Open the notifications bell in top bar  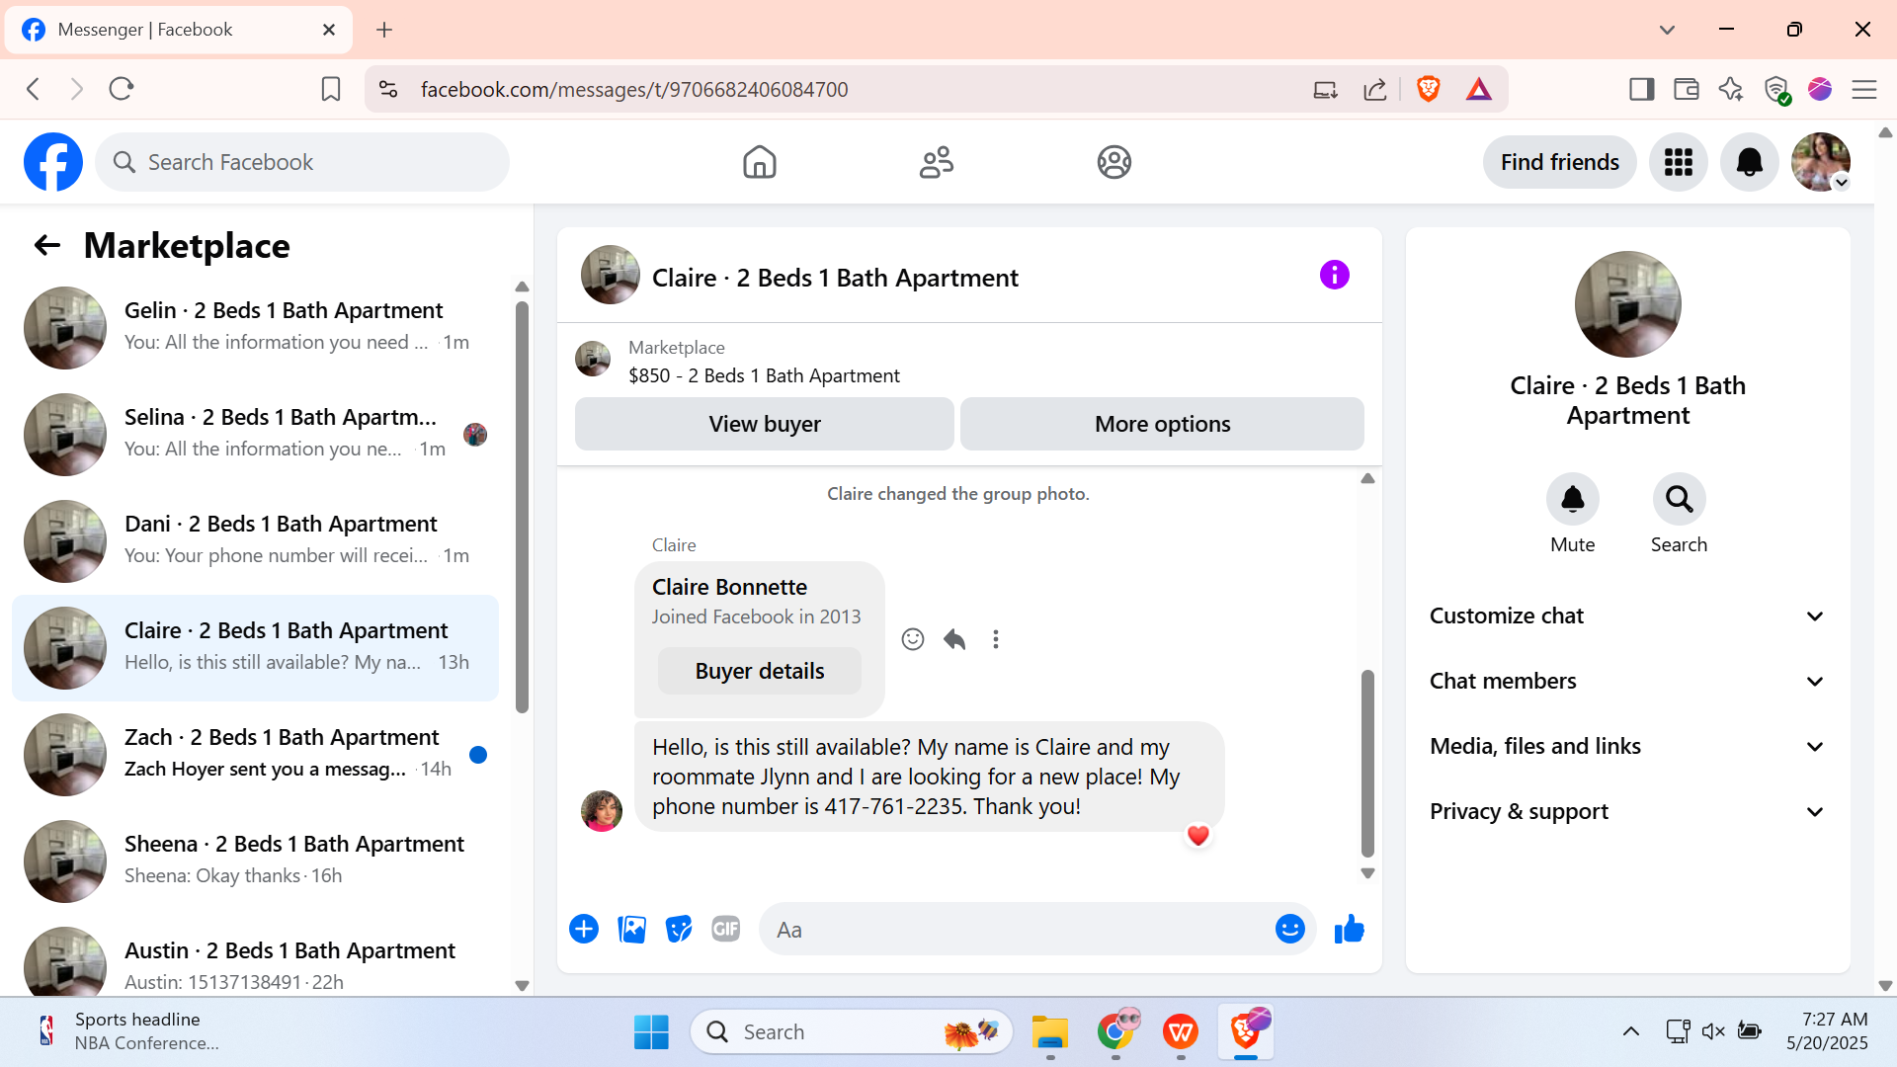click(x=1749, y=162)
